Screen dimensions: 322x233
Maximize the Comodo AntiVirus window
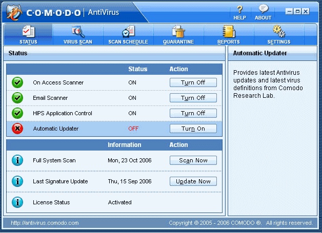[x=297, y=11]
